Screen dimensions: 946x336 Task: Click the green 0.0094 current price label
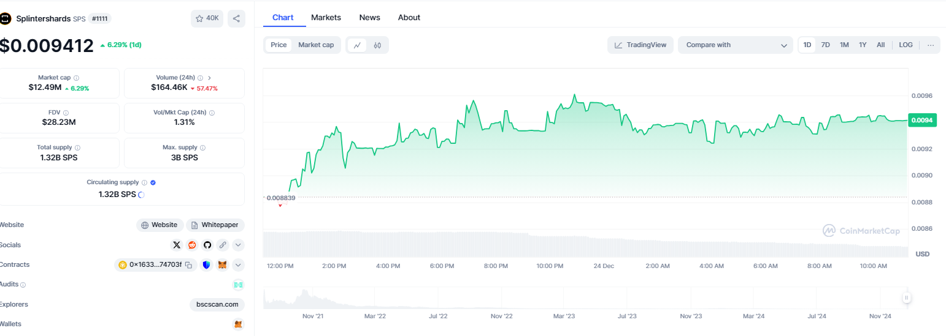pyautogui.click(x=921, y=121)
